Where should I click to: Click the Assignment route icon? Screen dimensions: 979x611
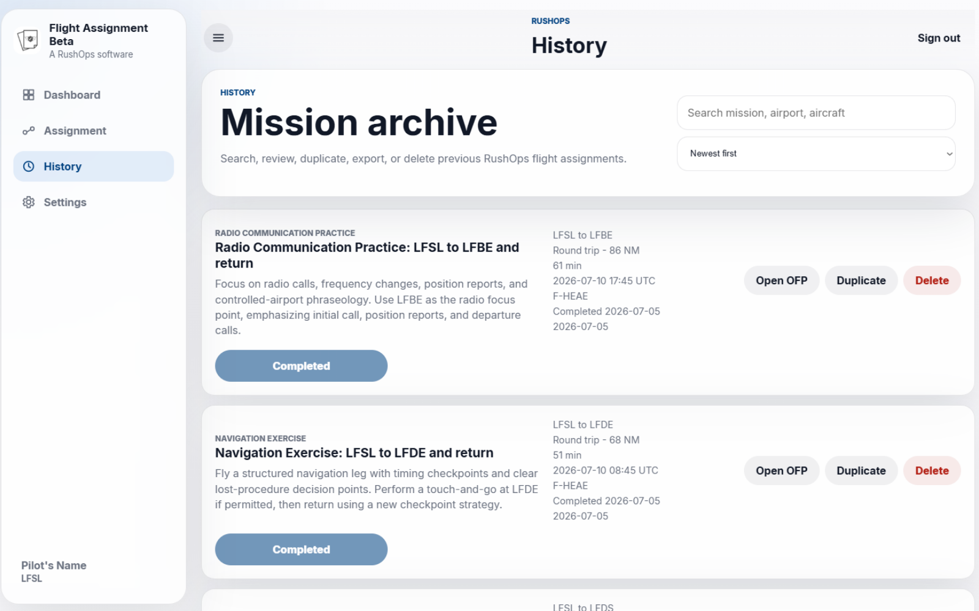(29, 131)
